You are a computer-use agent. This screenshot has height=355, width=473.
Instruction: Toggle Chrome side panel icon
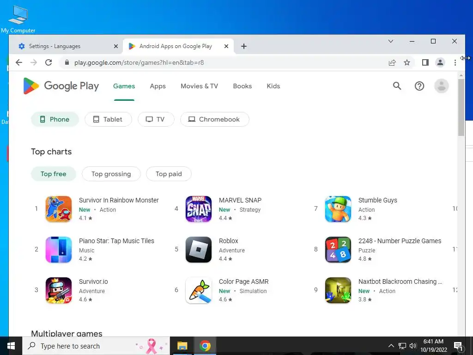[425, 62]
